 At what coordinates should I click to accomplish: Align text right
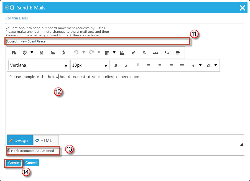coord(171,65)
